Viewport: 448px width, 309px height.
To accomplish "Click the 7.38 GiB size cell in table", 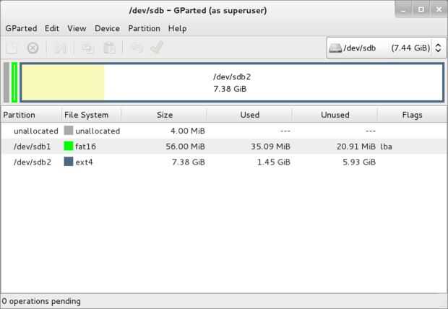I will pos(189,162).
